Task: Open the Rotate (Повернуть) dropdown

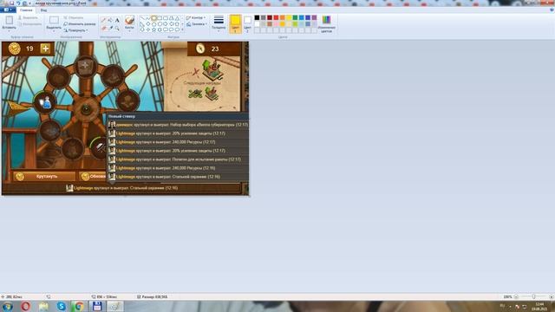Action: pos(76,30)
